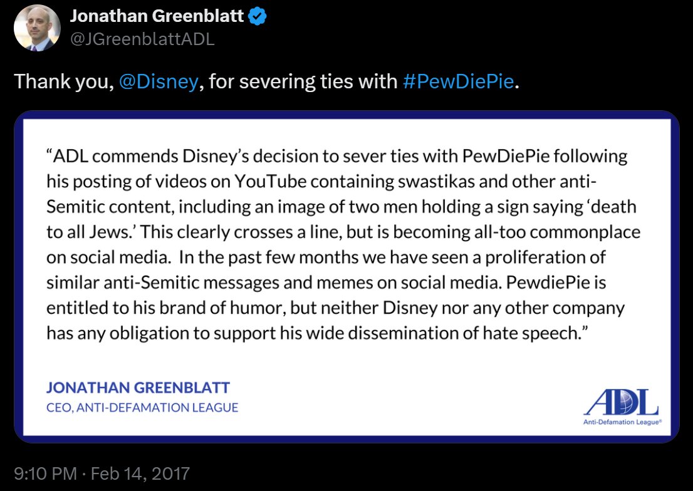
Task: Click Jonathan Greenblatt's profile avatar
Action: [x=37, y=28]
